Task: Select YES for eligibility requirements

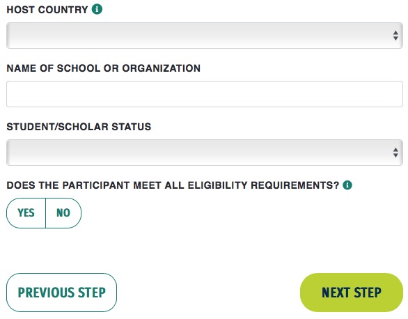Action: (x=26, y=213)
